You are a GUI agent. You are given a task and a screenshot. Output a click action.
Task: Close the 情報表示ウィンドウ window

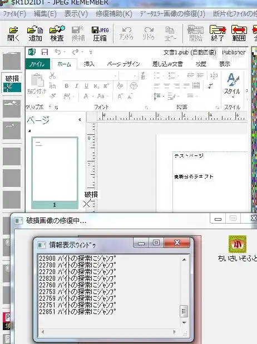coord(177,242)
